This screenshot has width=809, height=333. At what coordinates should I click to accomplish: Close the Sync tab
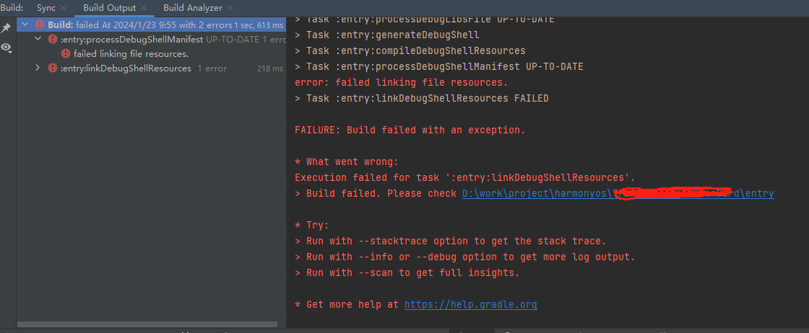tap(64, 8)
